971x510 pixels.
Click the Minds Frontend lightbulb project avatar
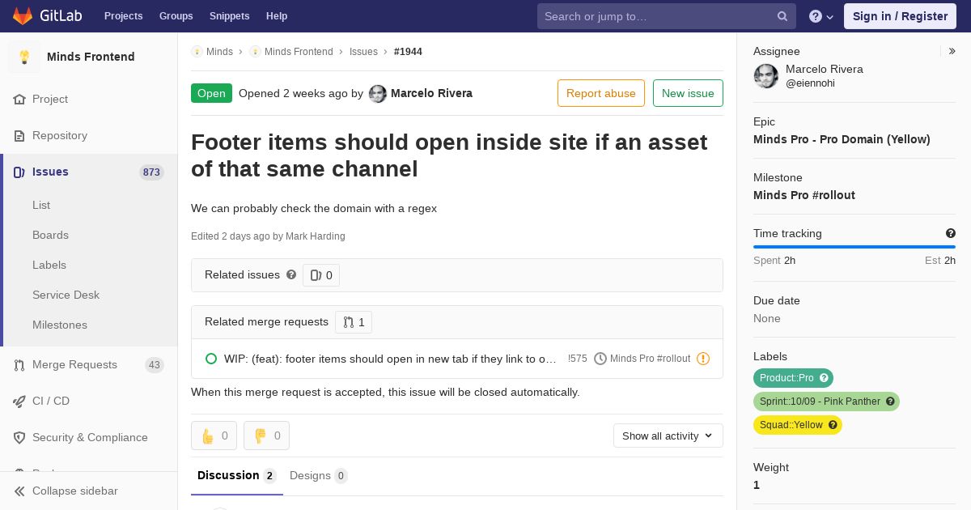point(24,57)
